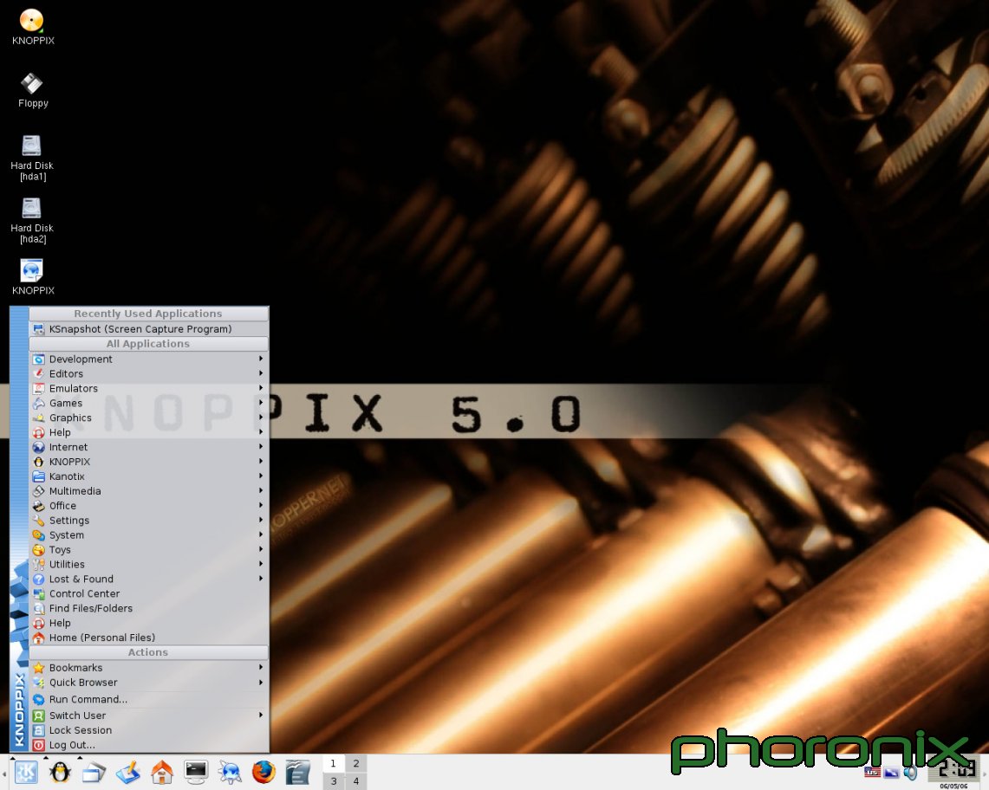Open the Tux penguin KNOPPIX menu in panel

point(60,772)
